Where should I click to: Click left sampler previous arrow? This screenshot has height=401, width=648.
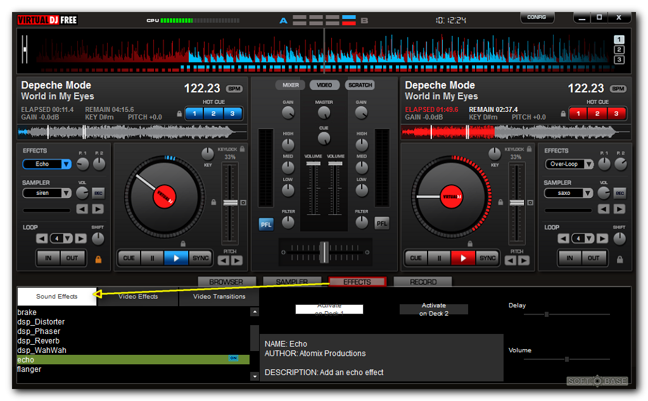tap(82, 209)
